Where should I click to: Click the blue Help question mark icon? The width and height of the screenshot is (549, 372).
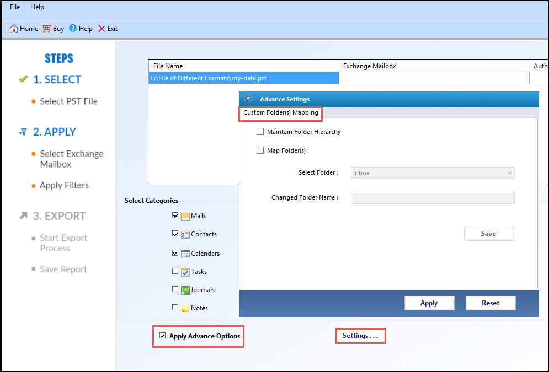[72, 28]
